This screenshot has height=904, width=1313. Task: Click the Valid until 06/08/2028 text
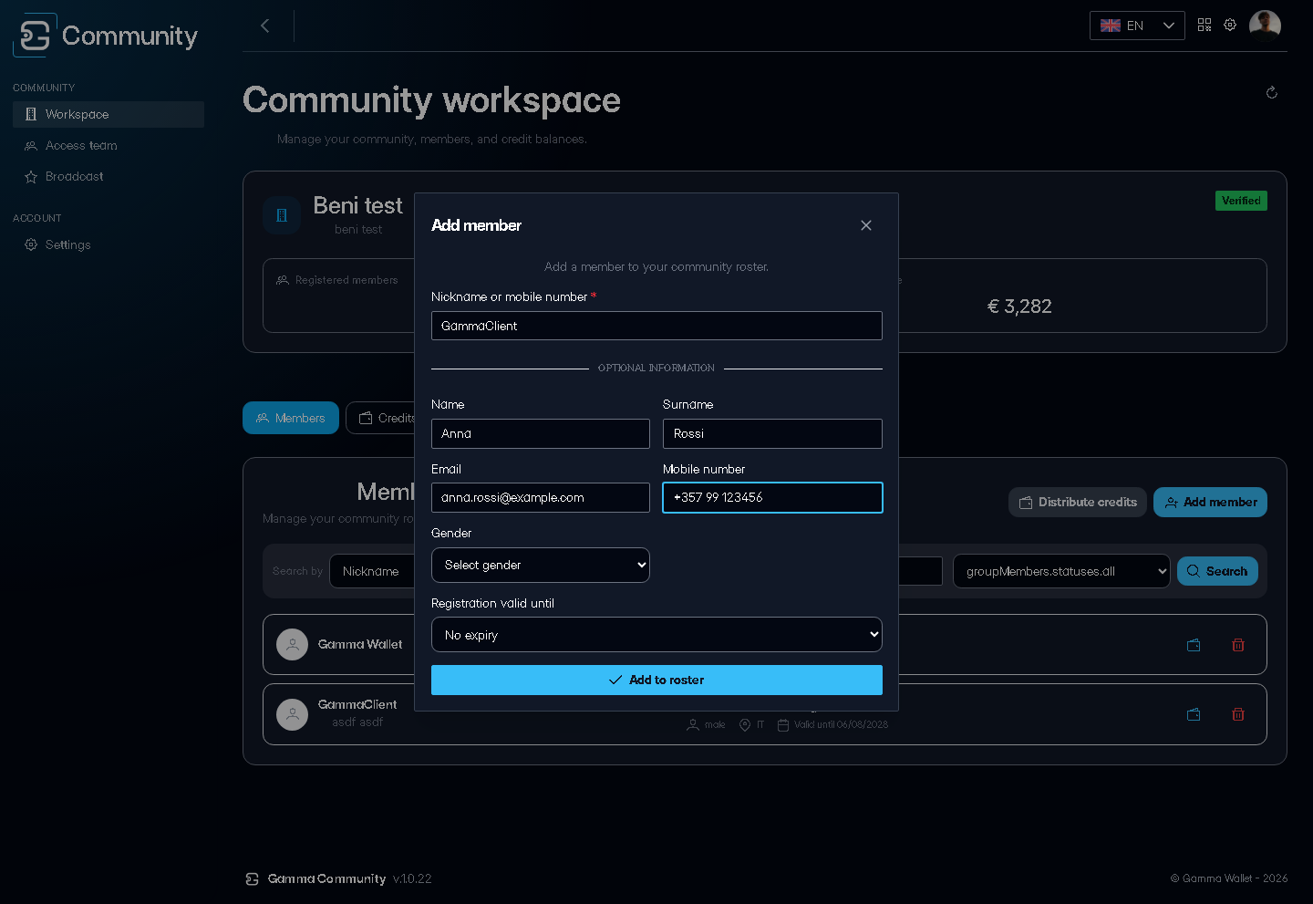tap(841, 724)
